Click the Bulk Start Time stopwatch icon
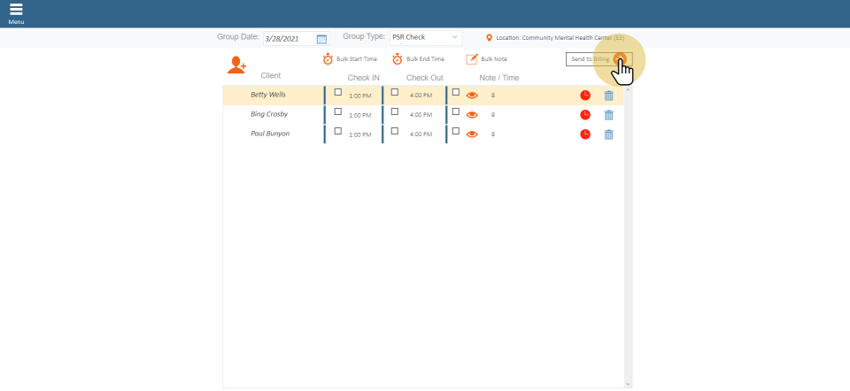 click(x=328, y=59)
